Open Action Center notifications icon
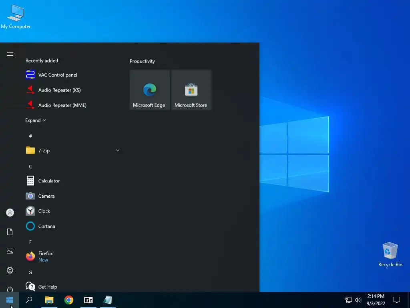410x308 pixels. (397, 300)
